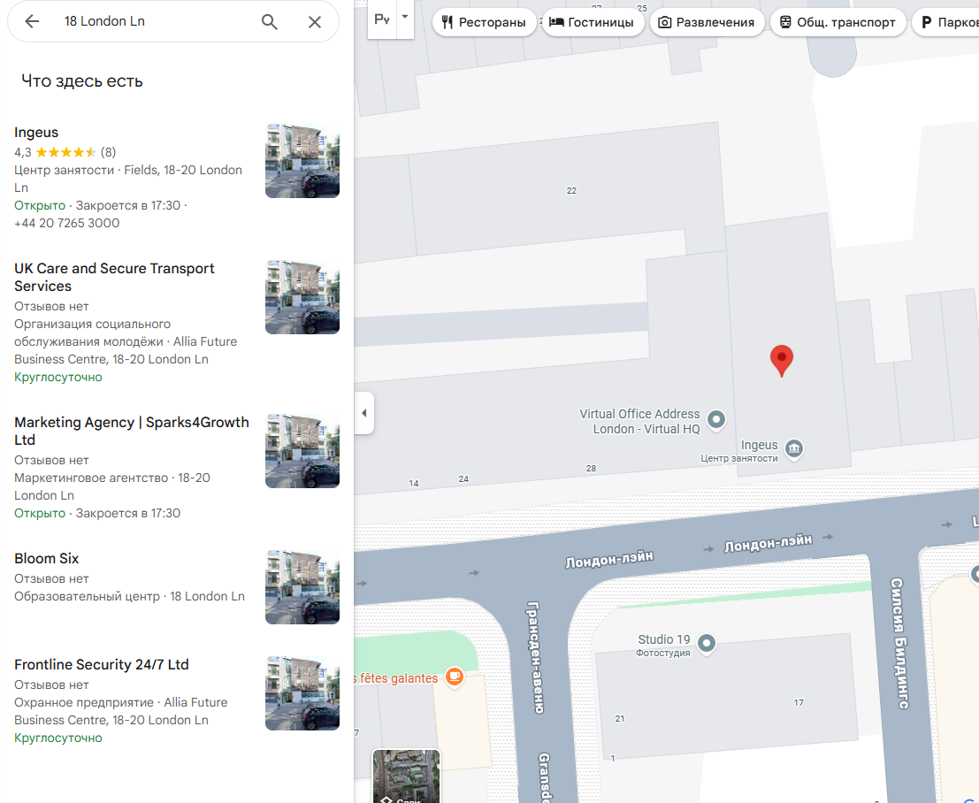Click the Силсия Билдингс street label
The width and height of the screenshot is (979, 803).
click(900, 644)
